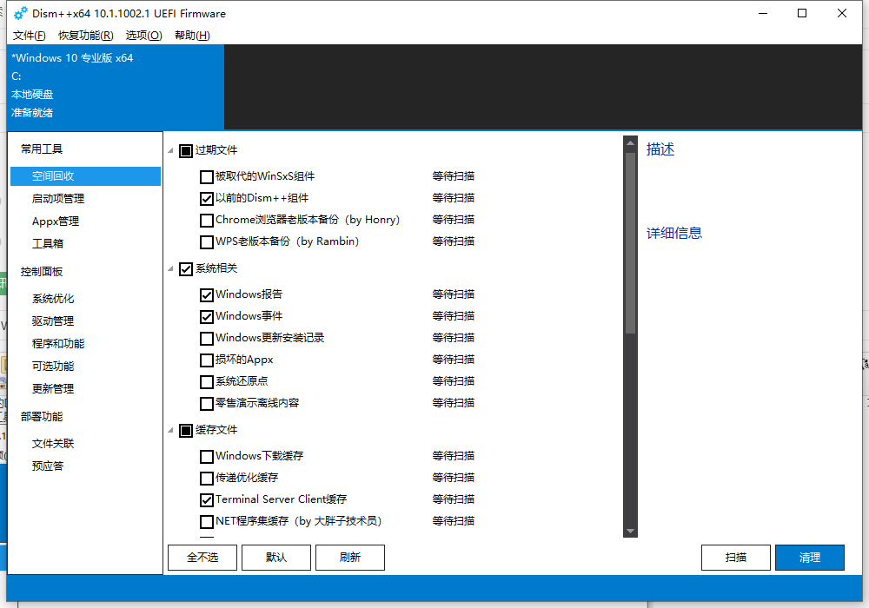Open 预应答 in the sidebar
The image size is (869, 608).
click(48, 466)
